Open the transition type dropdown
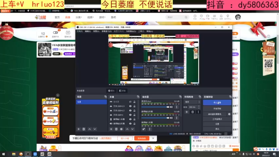 pyautogui.click(x=193, y=102)
